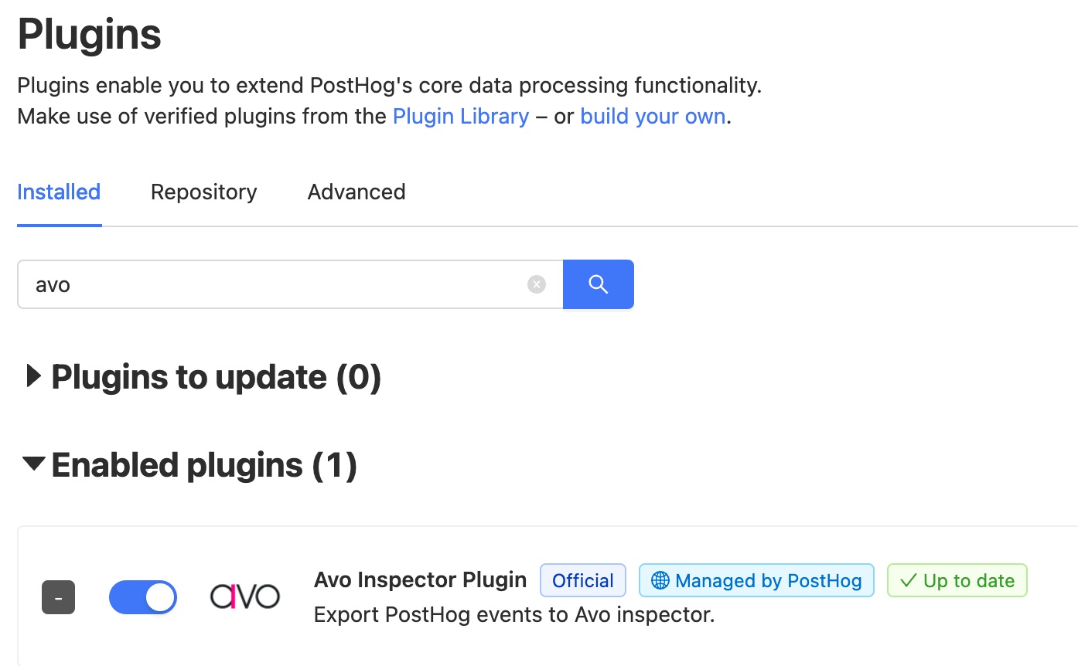Click the build your own link
Viewport: 1078px width, 666px height.
[x=653, y=116]
